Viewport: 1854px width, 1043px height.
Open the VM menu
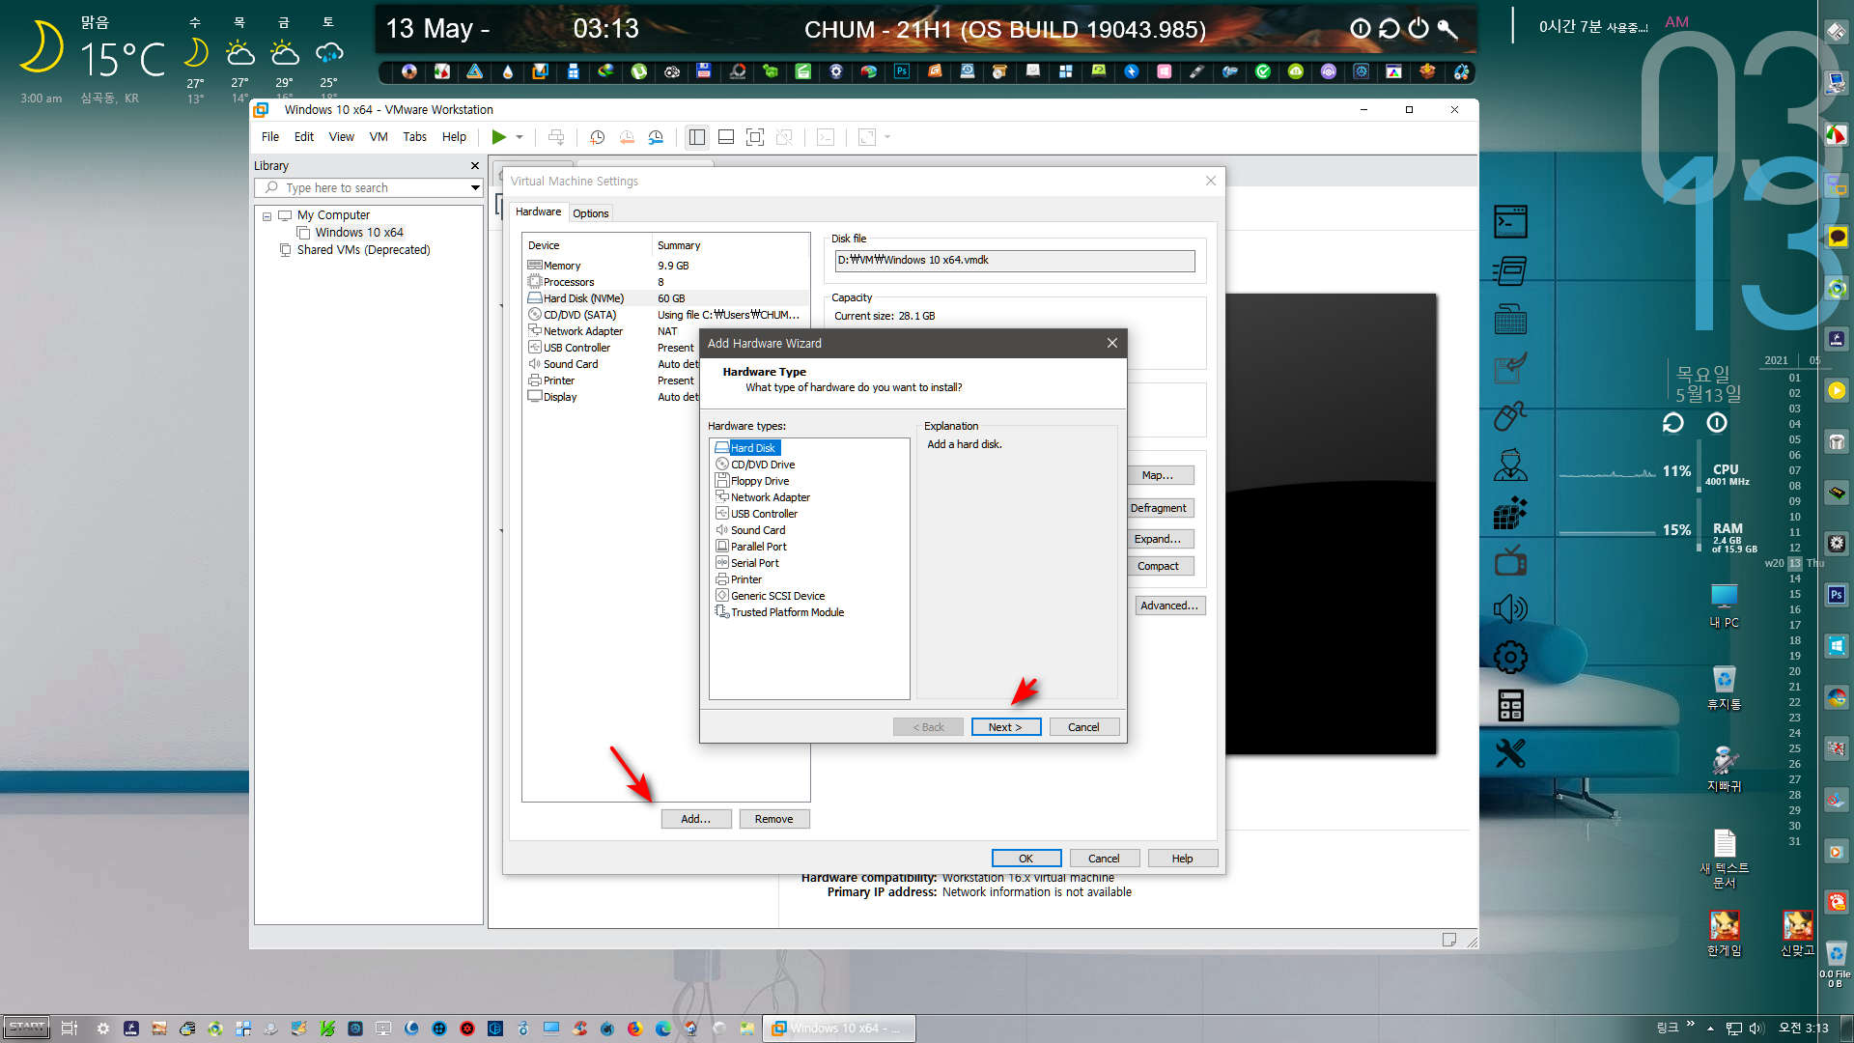tap(379, 137)
